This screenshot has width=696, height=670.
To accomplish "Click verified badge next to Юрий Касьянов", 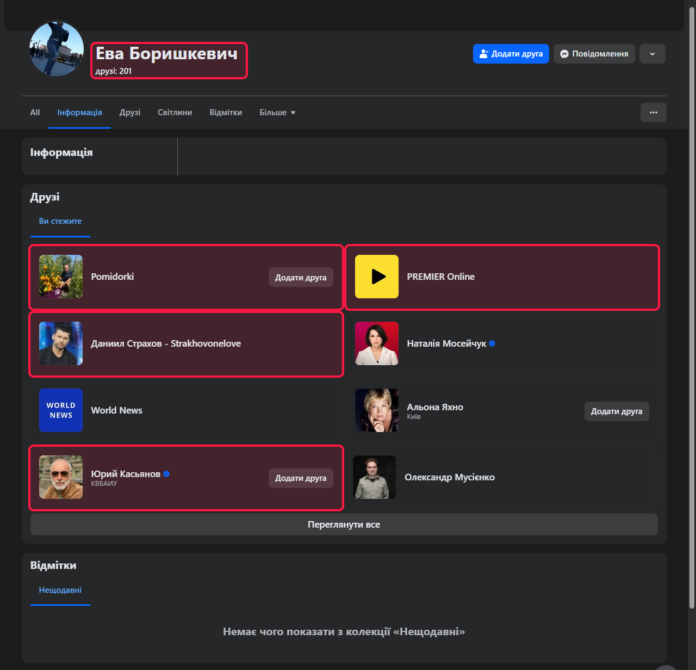I will (166, 474).
